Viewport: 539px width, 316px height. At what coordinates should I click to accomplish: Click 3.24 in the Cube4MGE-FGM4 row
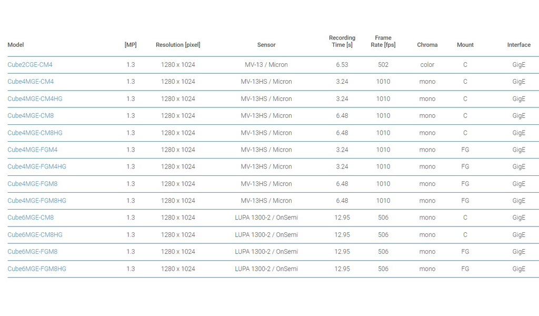[x=342, y=150]
